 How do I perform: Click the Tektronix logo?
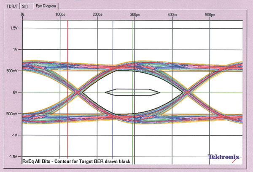point(223,157)
